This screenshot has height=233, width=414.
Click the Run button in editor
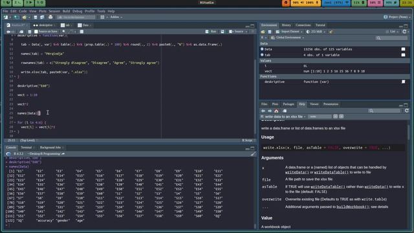pos(212,32)
